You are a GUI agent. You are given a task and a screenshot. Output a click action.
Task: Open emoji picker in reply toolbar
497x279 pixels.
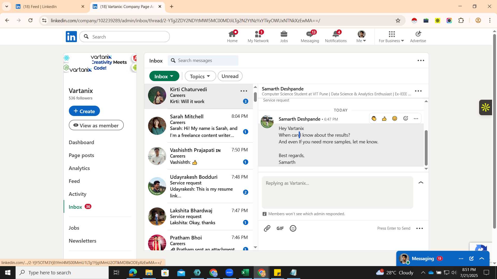point(293,228)
